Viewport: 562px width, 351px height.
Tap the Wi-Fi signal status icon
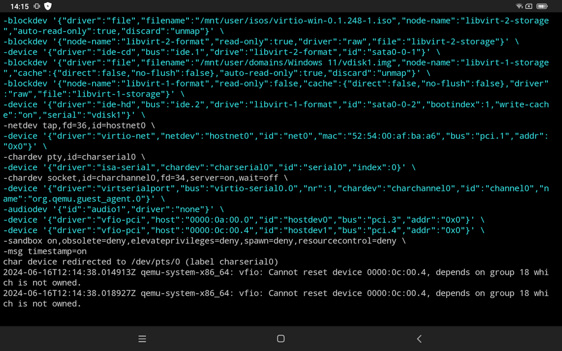[519, 6]
